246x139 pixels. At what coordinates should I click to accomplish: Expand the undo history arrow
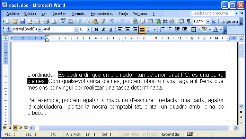[x=117, y=21]
